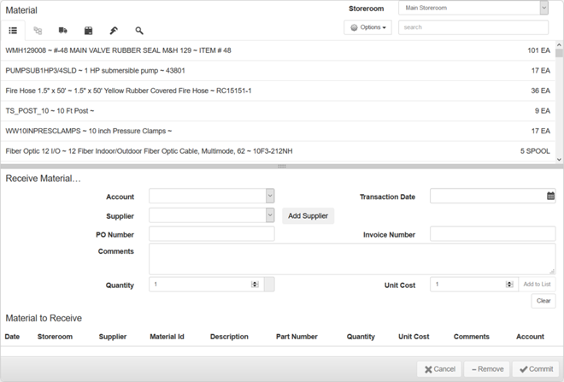Expand the Storeroom dropdown

[543, 8]
